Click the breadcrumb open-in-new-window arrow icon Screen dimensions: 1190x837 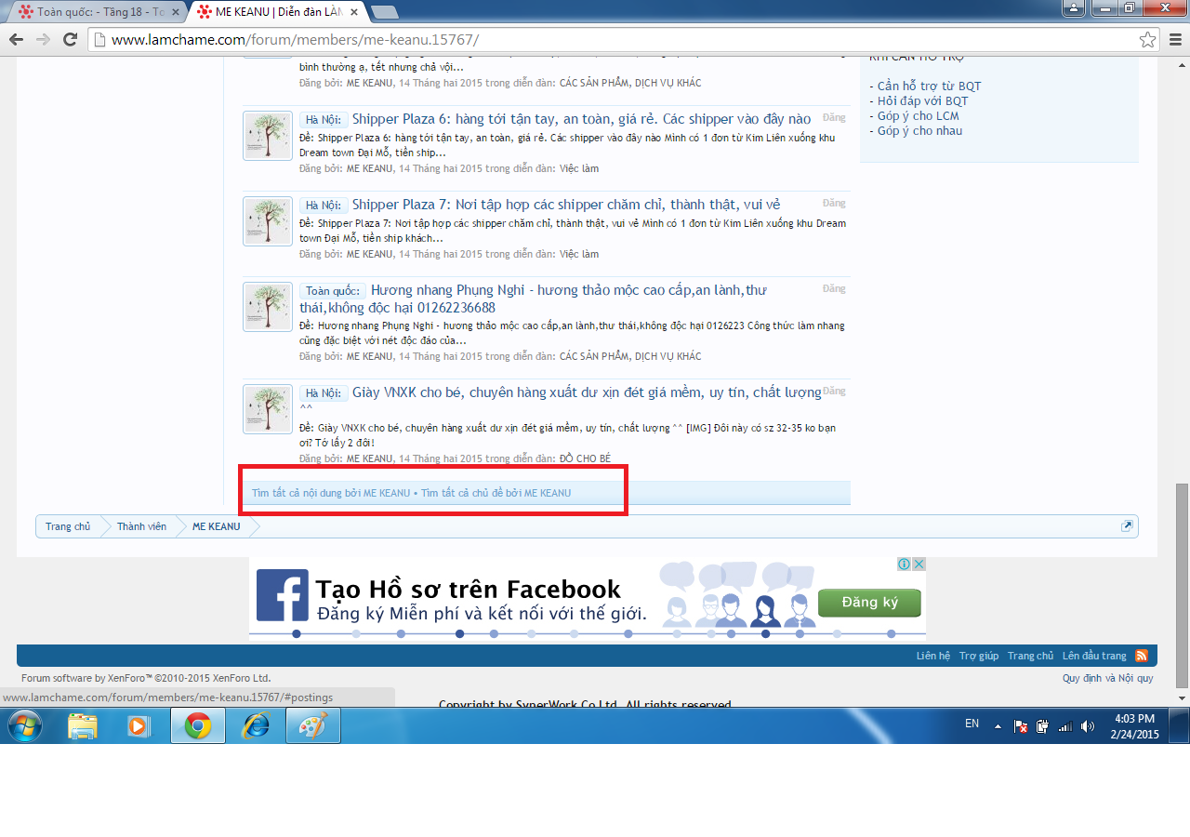tap(1127, 526)
